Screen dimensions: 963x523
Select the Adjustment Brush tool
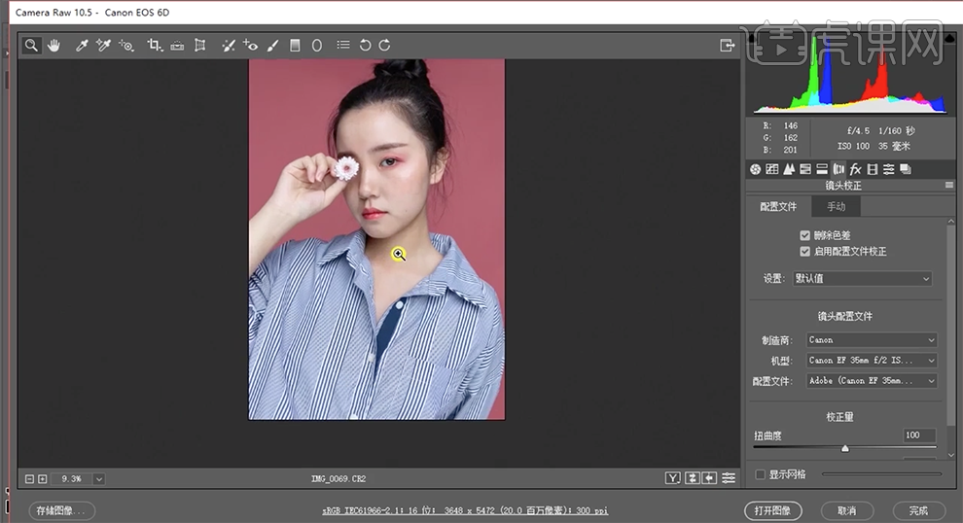[x=273, y=46]
